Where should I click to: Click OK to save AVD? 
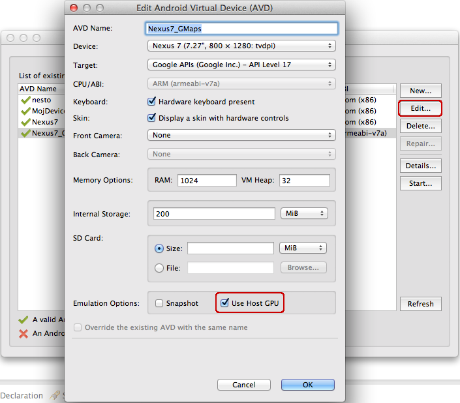pyautogui.click(x=308, y=385)
